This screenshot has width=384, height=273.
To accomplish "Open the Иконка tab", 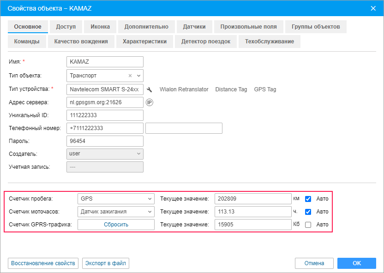I will (x=100, y=27).
